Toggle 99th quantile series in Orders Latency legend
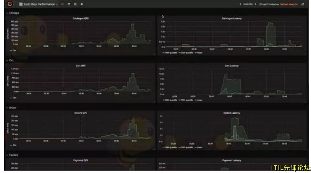 170,147
